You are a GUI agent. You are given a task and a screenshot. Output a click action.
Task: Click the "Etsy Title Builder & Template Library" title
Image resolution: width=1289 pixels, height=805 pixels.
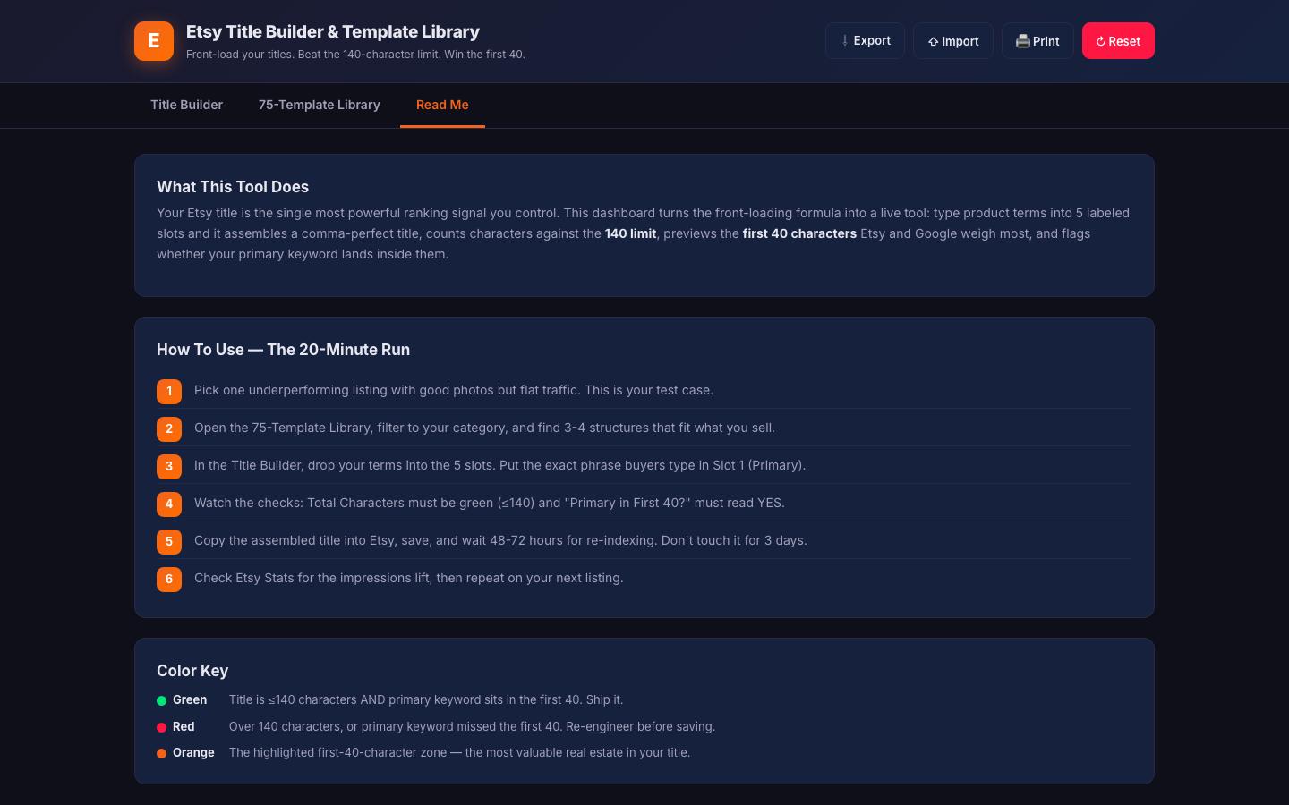[x=333, y=31]
